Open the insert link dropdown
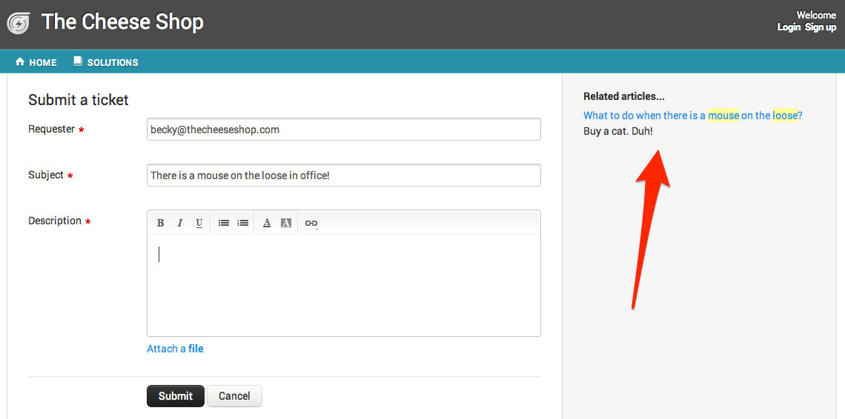The width and height of the screenshot is (845, 419). 311,223
